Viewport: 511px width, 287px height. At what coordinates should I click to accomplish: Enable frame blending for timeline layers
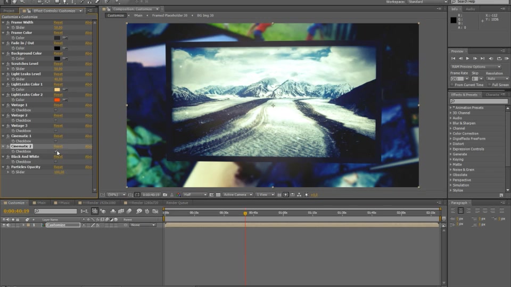(x=121, y=211)
